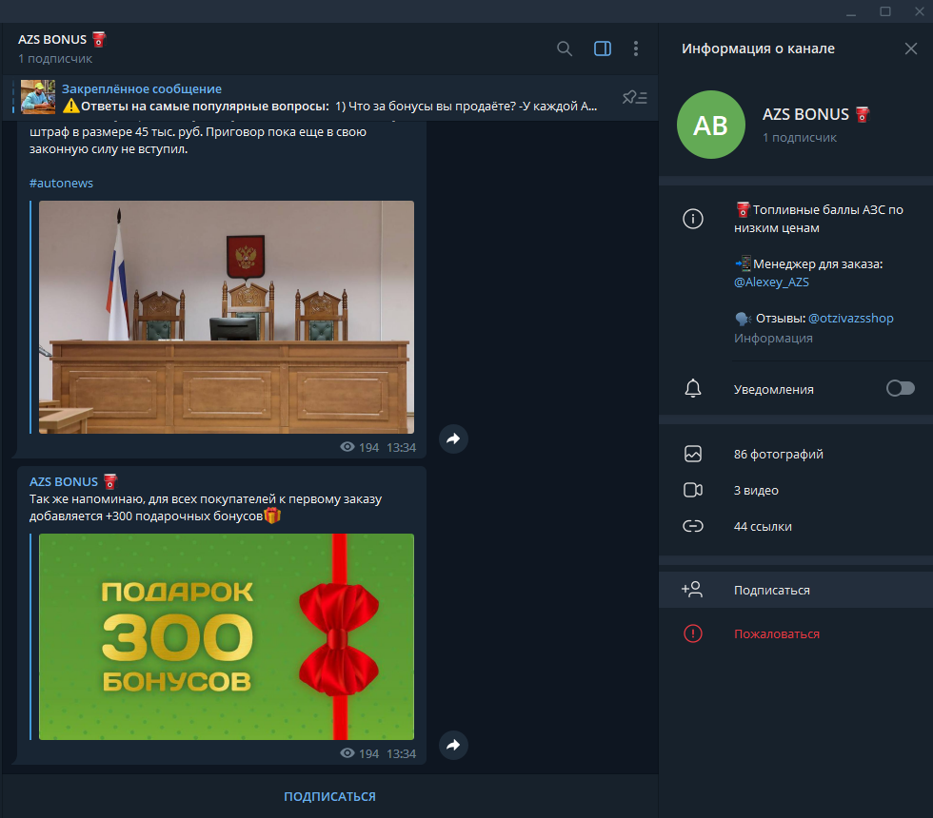Click the photos gallery icon
Screen dimensions: 933x818
coord(693,455)
